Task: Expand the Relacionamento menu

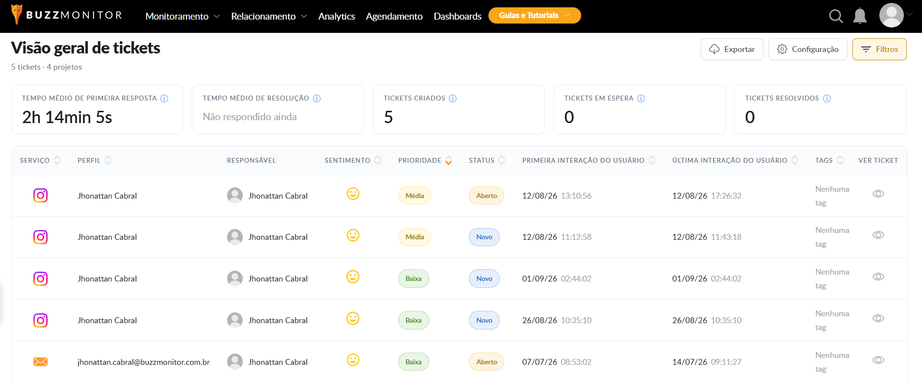Action: [x=269, y=16]
